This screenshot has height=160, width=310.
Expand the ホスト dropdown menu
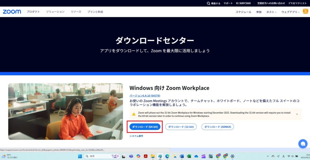click(x=272, y=12)
